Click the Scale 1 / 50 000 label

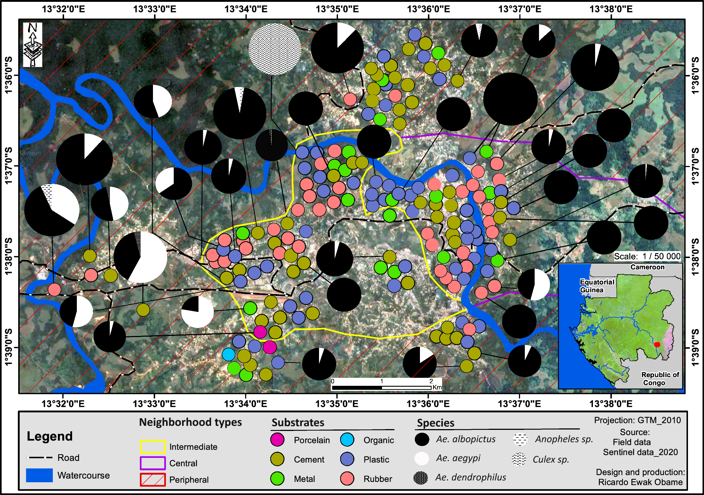(647, 256)
